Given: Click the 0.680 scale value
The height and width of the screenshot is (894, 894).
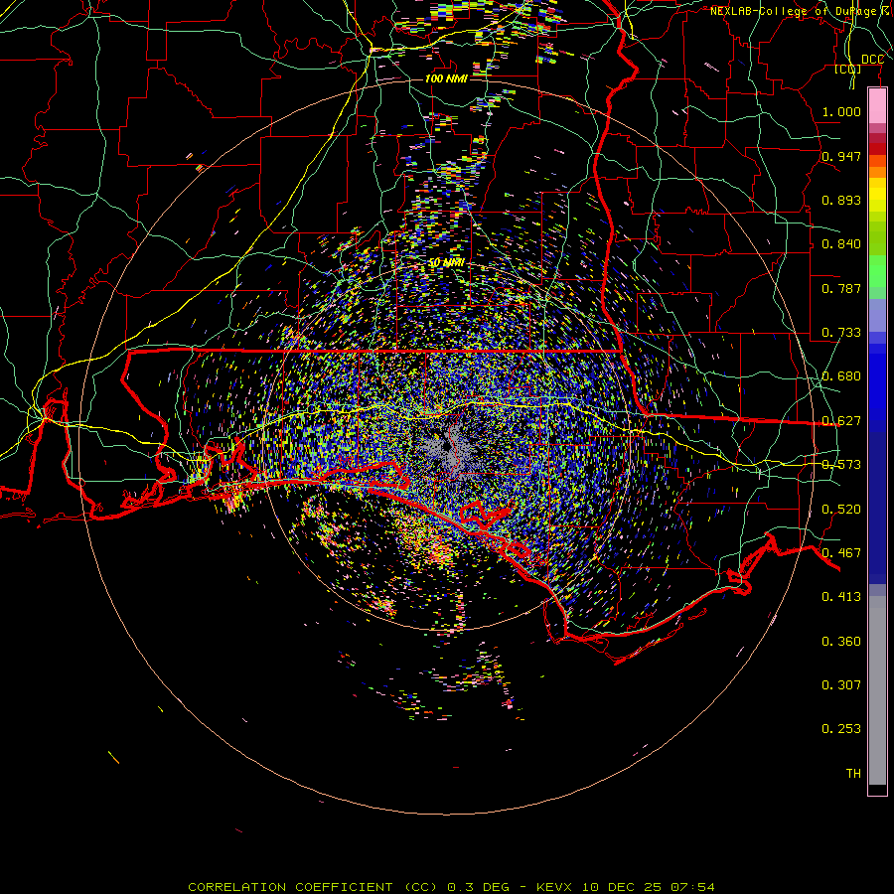Looking at the screenshot, I should (x=841, y=376).
